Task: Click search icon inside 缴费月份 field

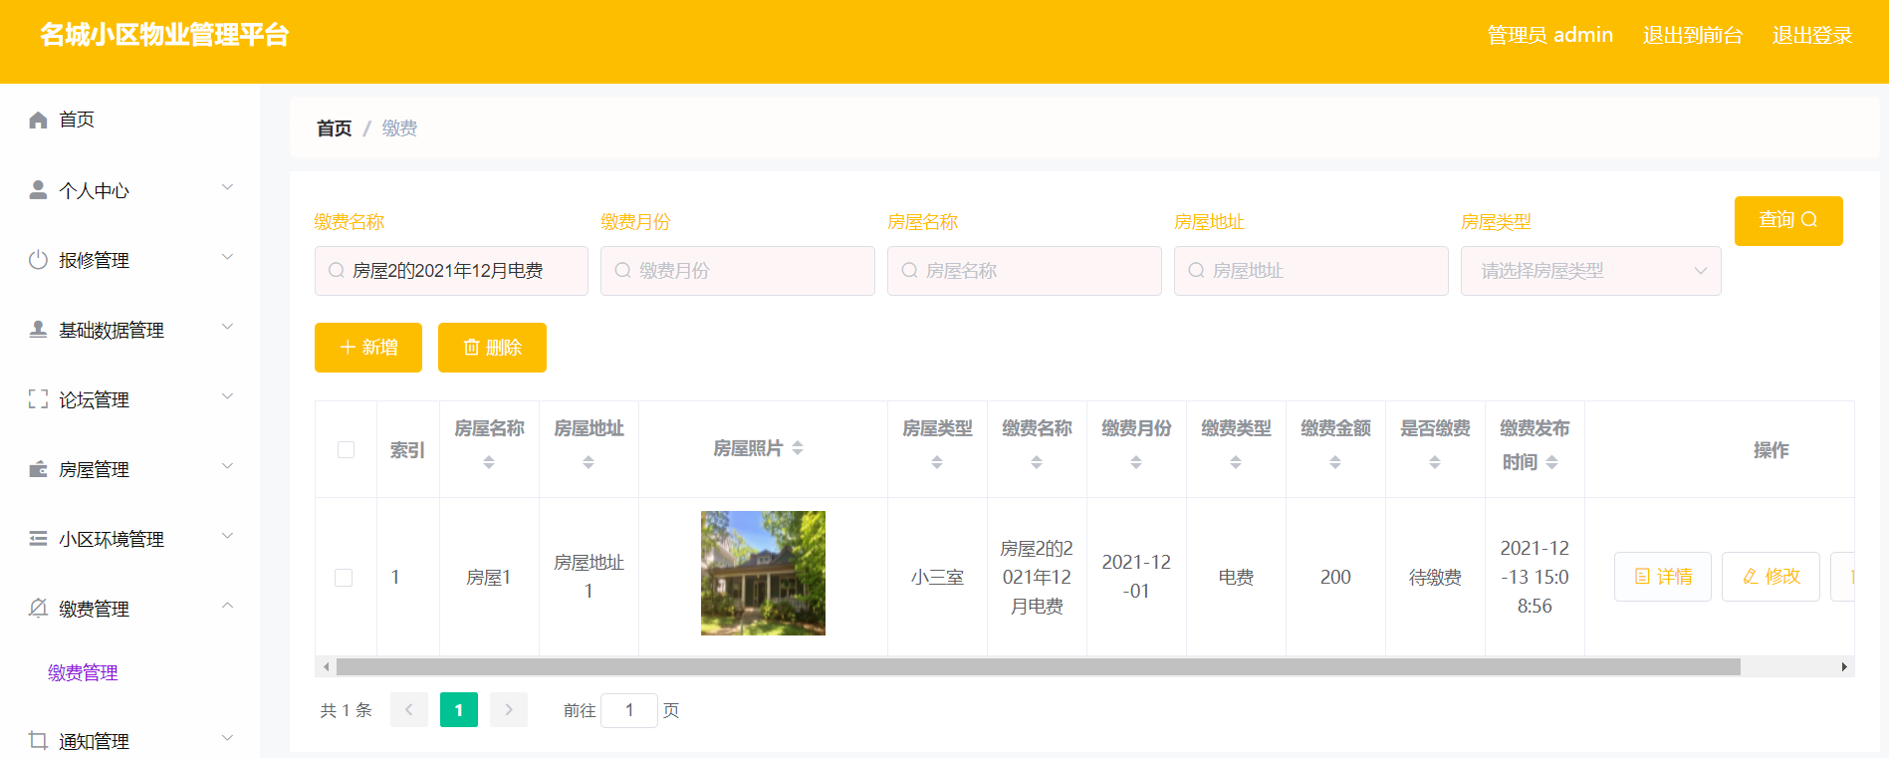Action: pos(623,270)
